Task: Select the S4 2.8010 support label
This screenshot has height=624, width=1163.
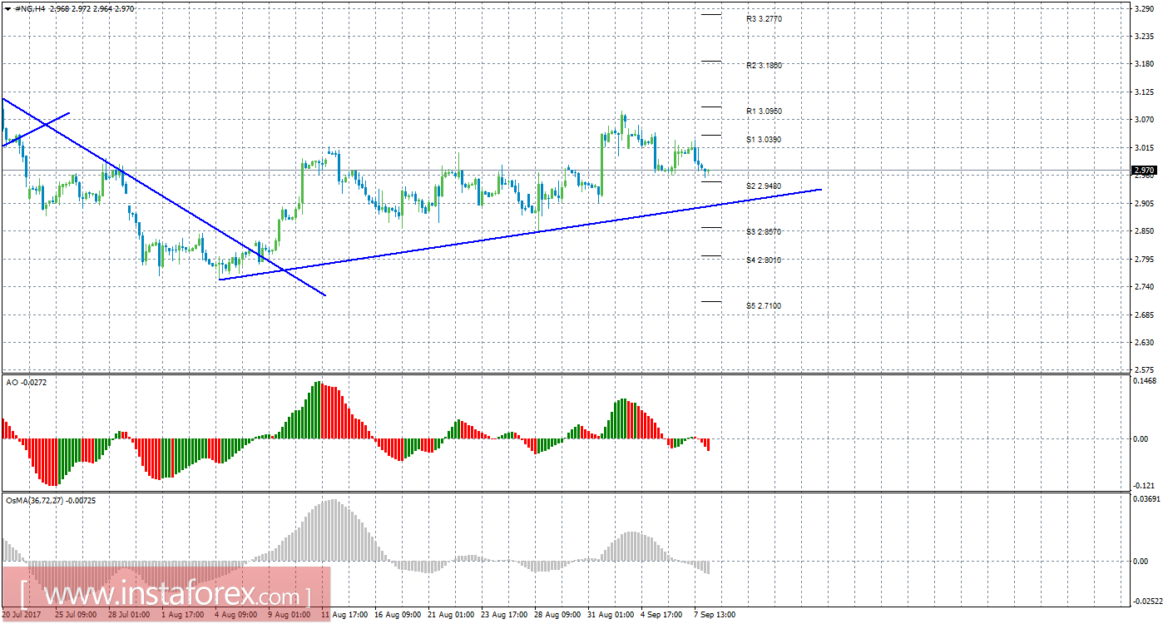Action: point(764,260)
